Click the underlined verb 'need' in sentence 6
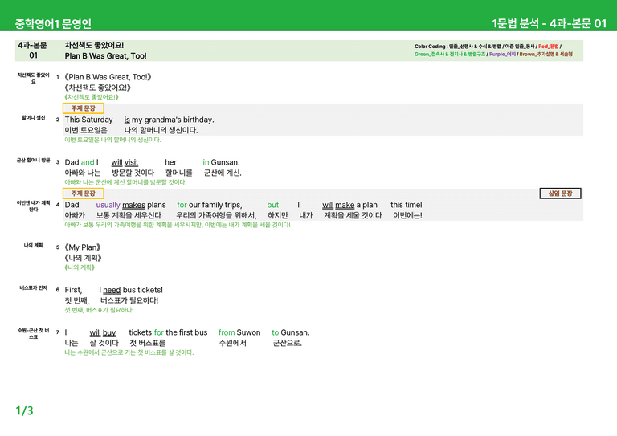This screenshot has height=436, width=617. pos(112,290)
